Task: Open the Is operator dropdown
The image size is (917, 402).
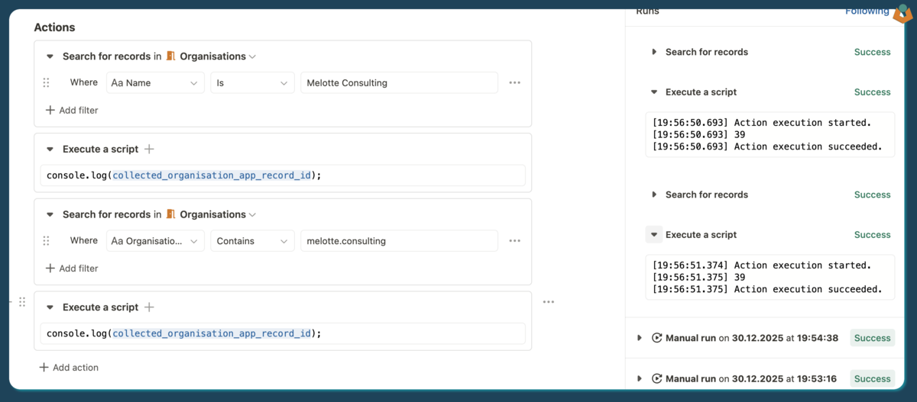Action: pyautogui.click(x=252, y=82)
